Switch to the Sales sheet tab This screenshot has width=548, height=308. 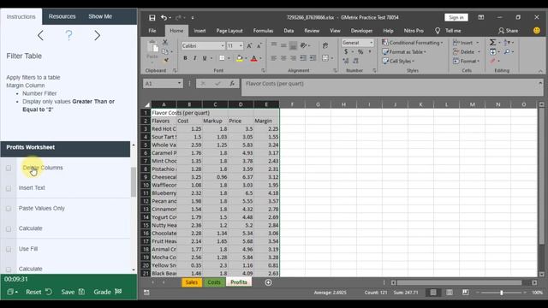[x=192, y=282]
